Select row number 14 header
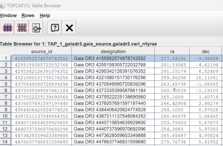The height and width of the screenshot is (146, 223). (x=6, y=142)
